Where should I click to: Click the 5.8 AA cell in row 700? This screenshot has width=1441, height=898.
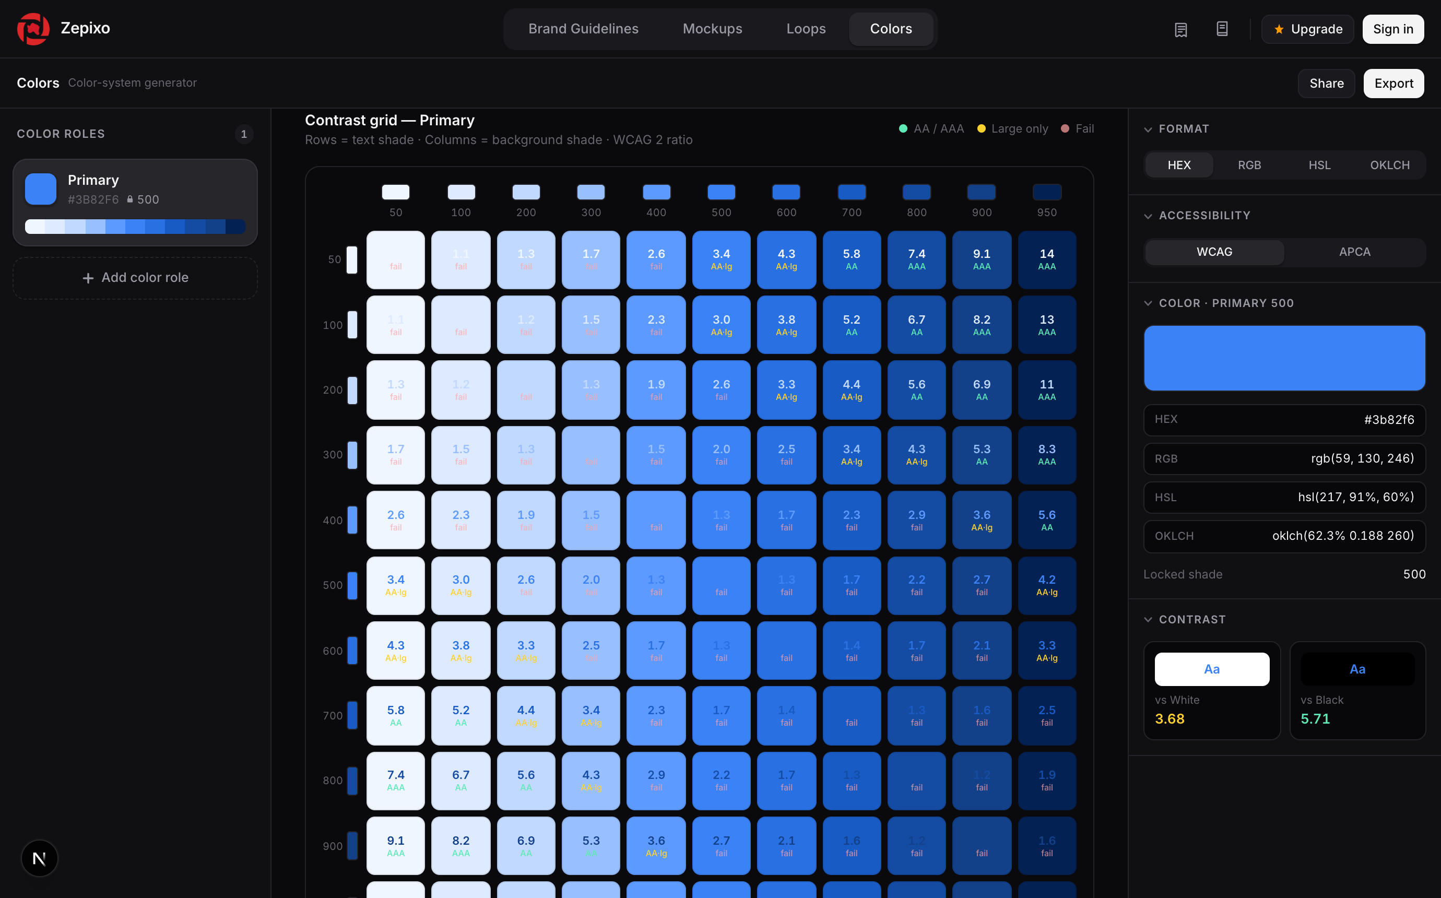pyautogui.click(x=395, y=716)
